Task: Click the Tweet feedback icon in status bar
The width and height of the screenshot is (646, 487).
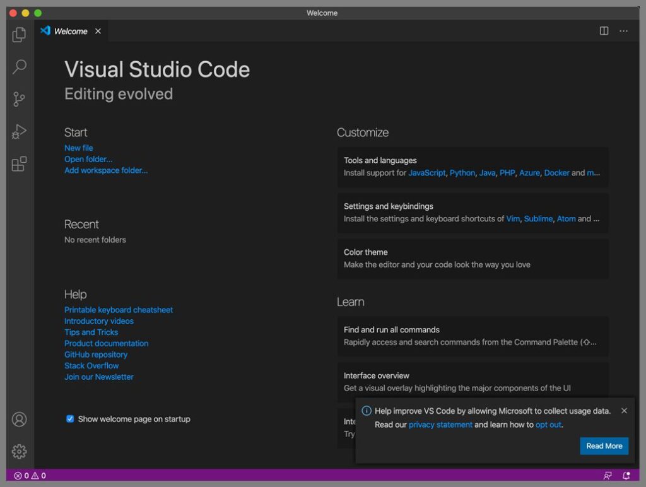Action: point(607,476)
